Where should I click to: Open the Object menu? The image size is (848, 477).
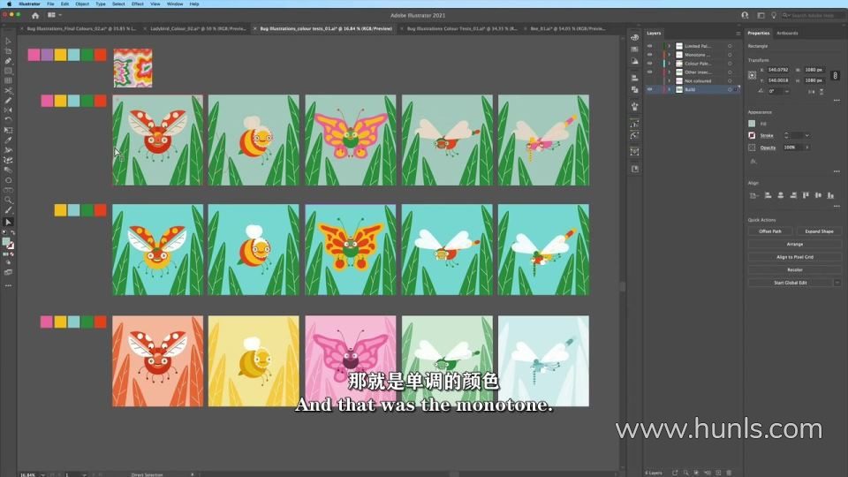click(x=82, y=4)
